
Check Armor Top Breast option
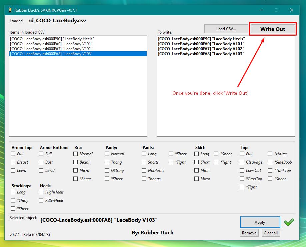13,162
